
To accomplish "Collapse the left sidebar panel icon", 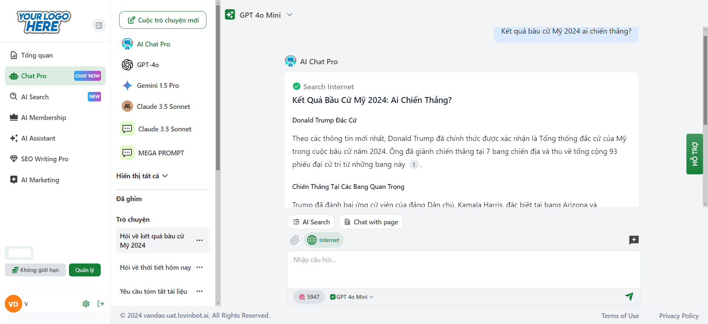I will coord(98,25).
